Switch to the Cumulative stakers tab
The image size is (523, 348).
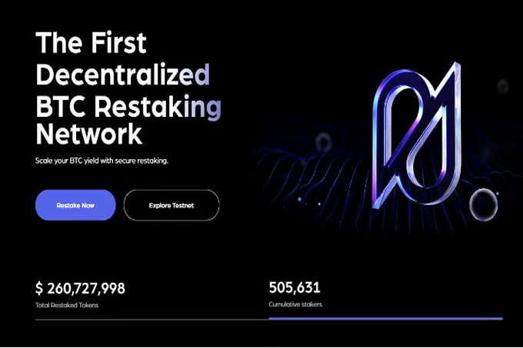[295, 305]
